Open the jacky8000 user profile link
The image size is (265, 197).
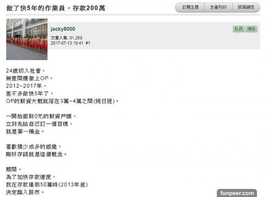click(x=63, y=29)
